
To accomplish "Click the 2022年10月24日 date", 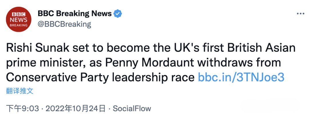I will (75, 108).
